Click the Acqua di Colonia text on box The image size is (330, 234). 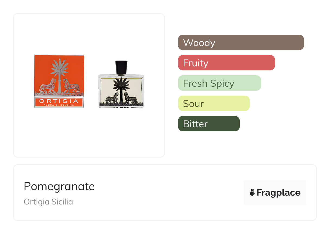click(59, 105)
